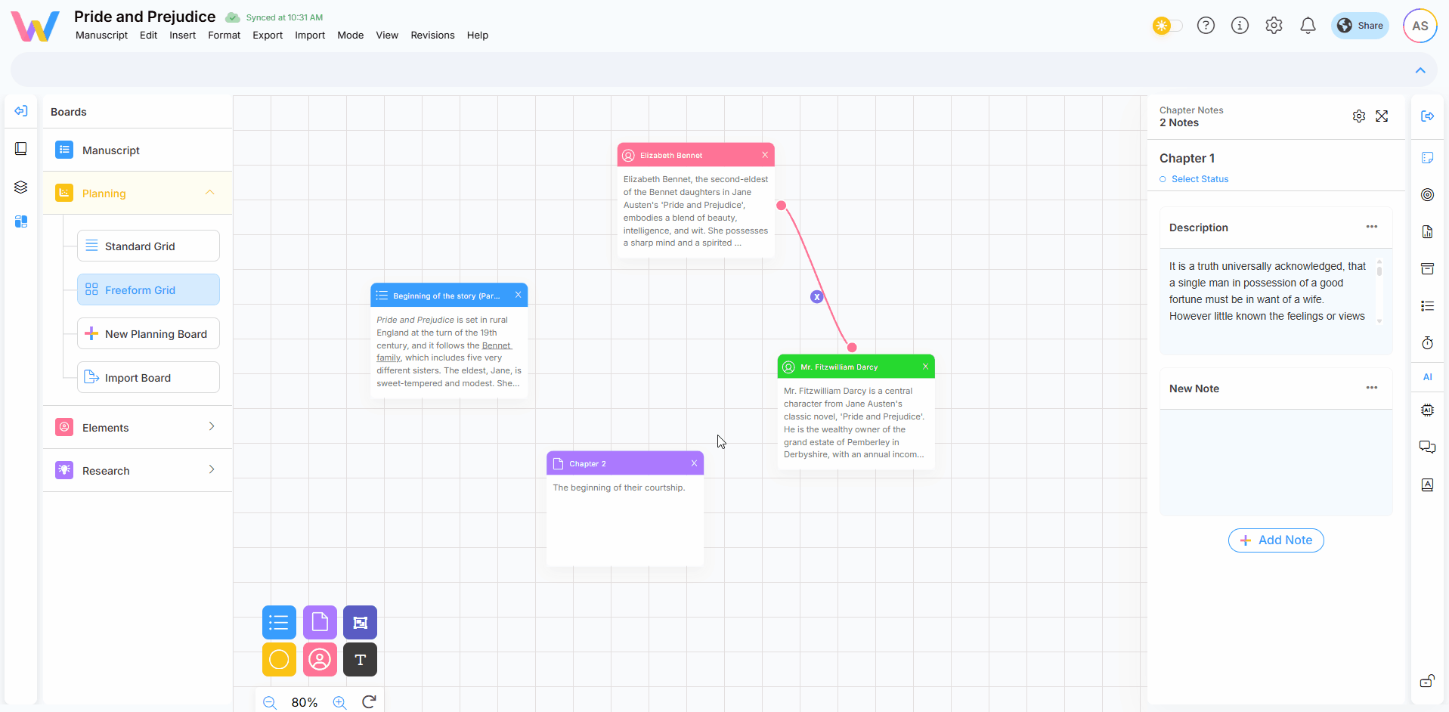
Task: Expand the Research section
Action: [212, 470]
